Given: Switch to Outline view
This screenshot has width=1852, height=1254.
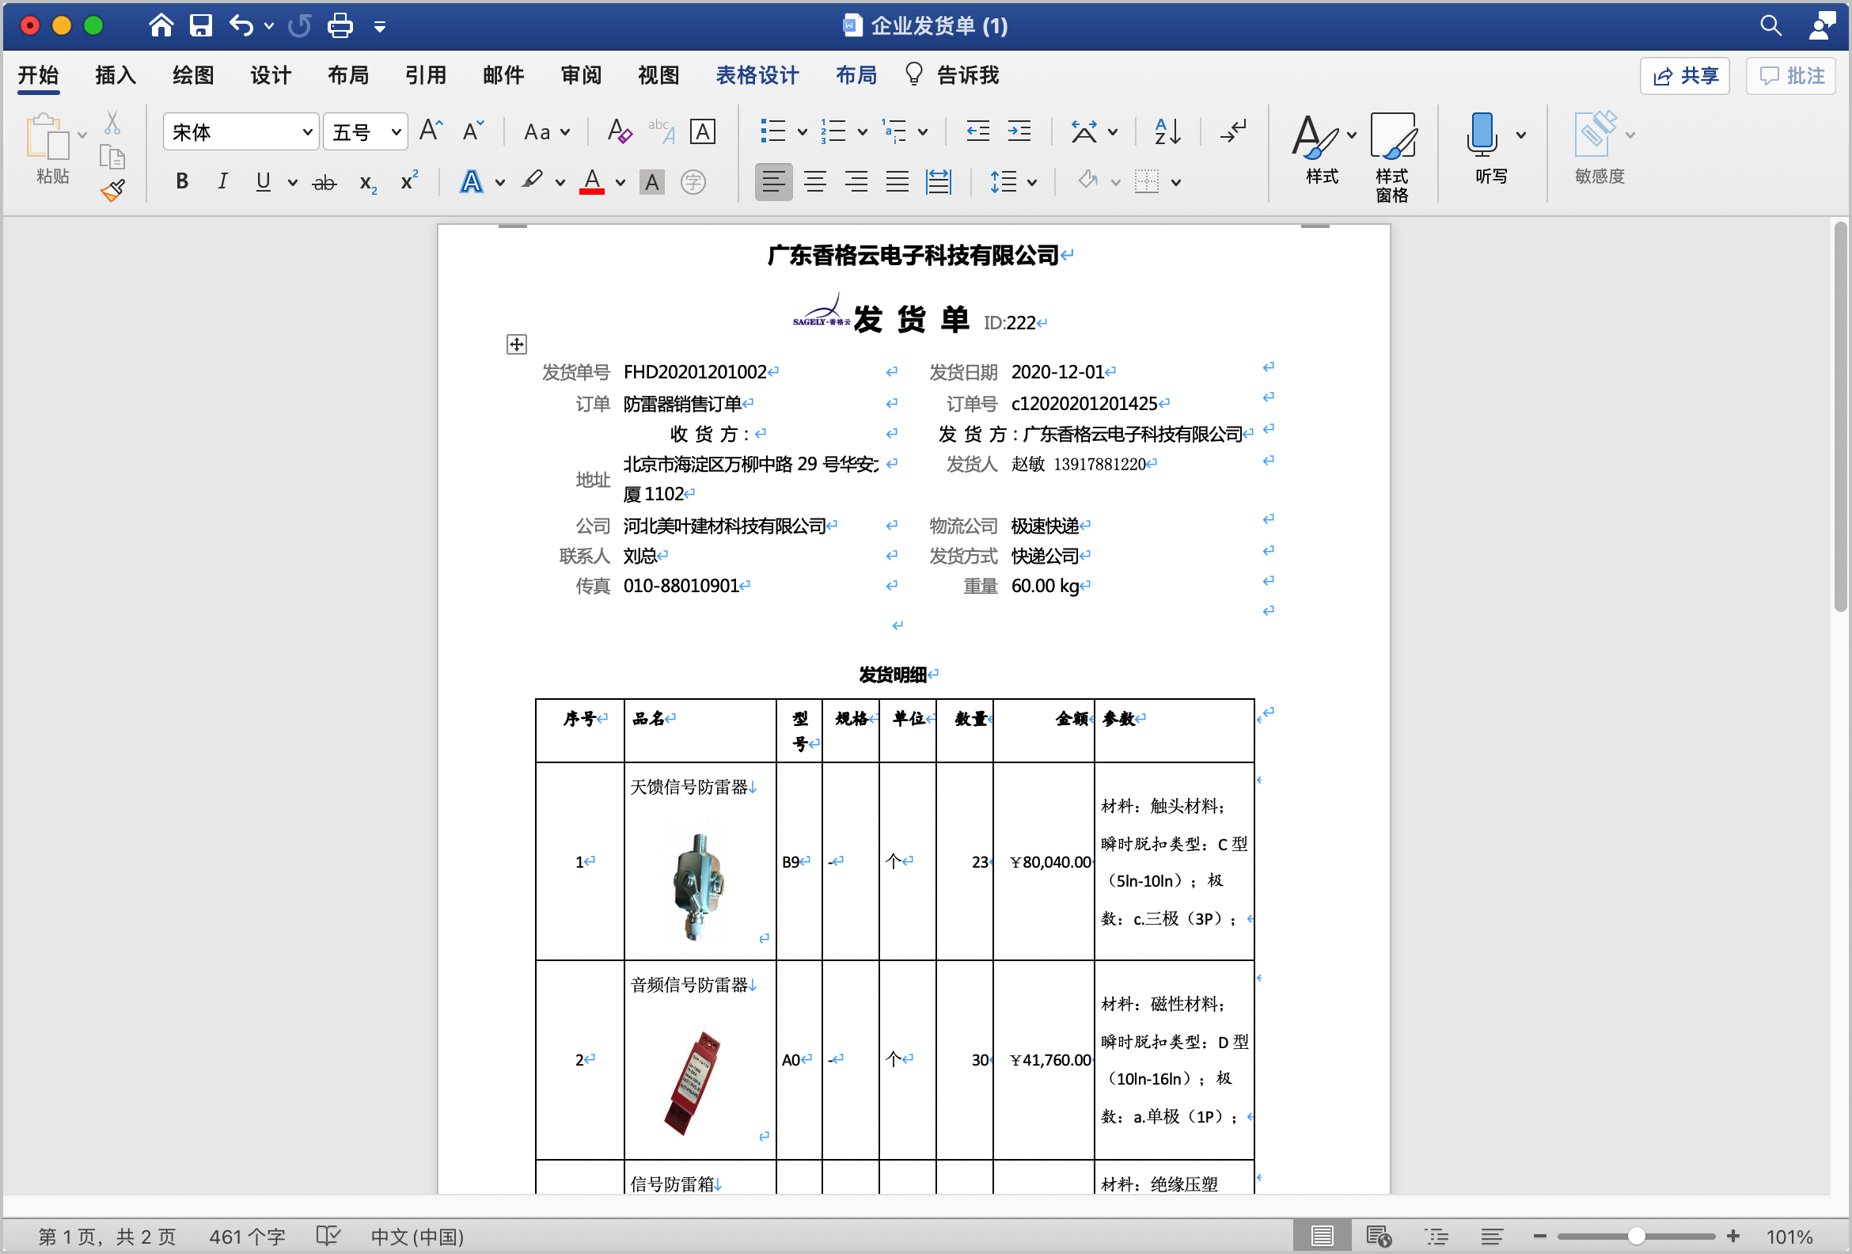Looking at the screenshot, I should tap(1436, 1236).
